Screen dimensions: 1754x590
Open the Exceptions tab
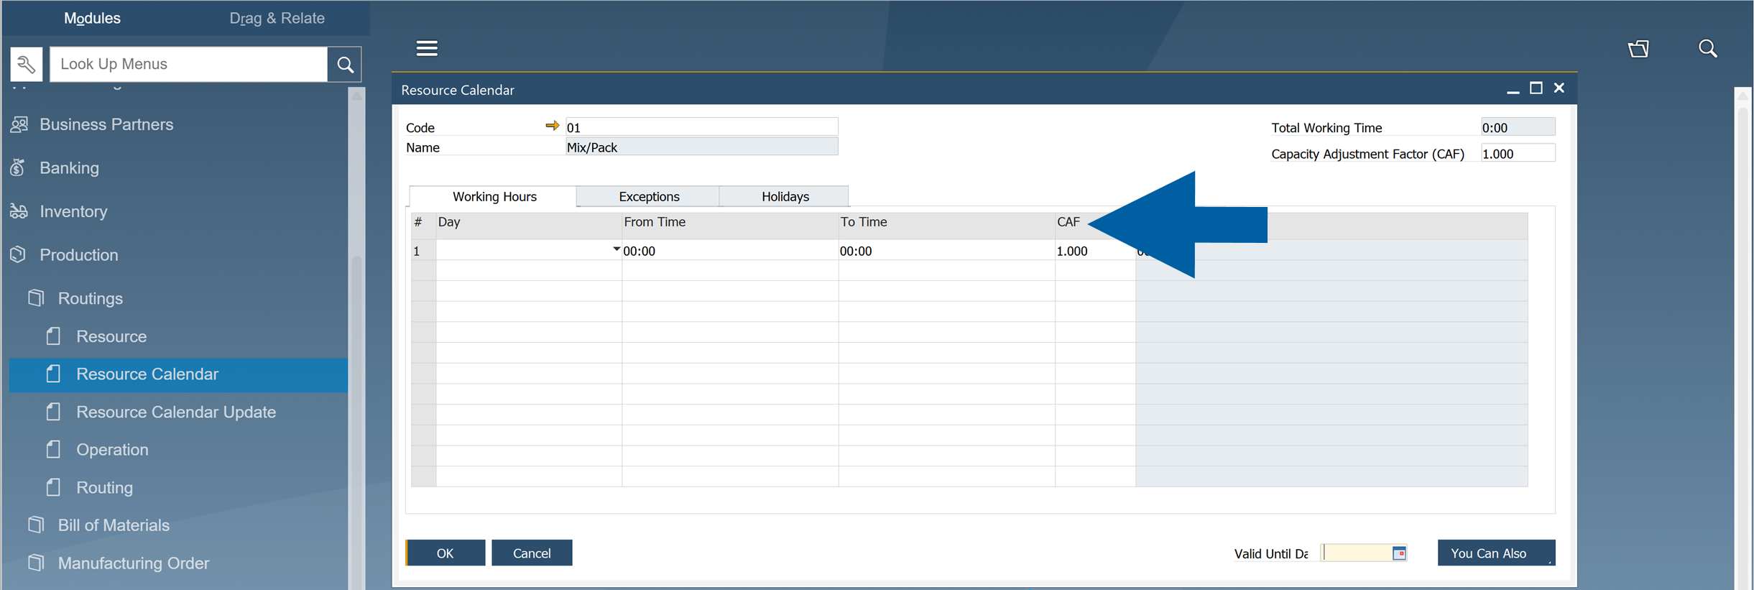649,197
